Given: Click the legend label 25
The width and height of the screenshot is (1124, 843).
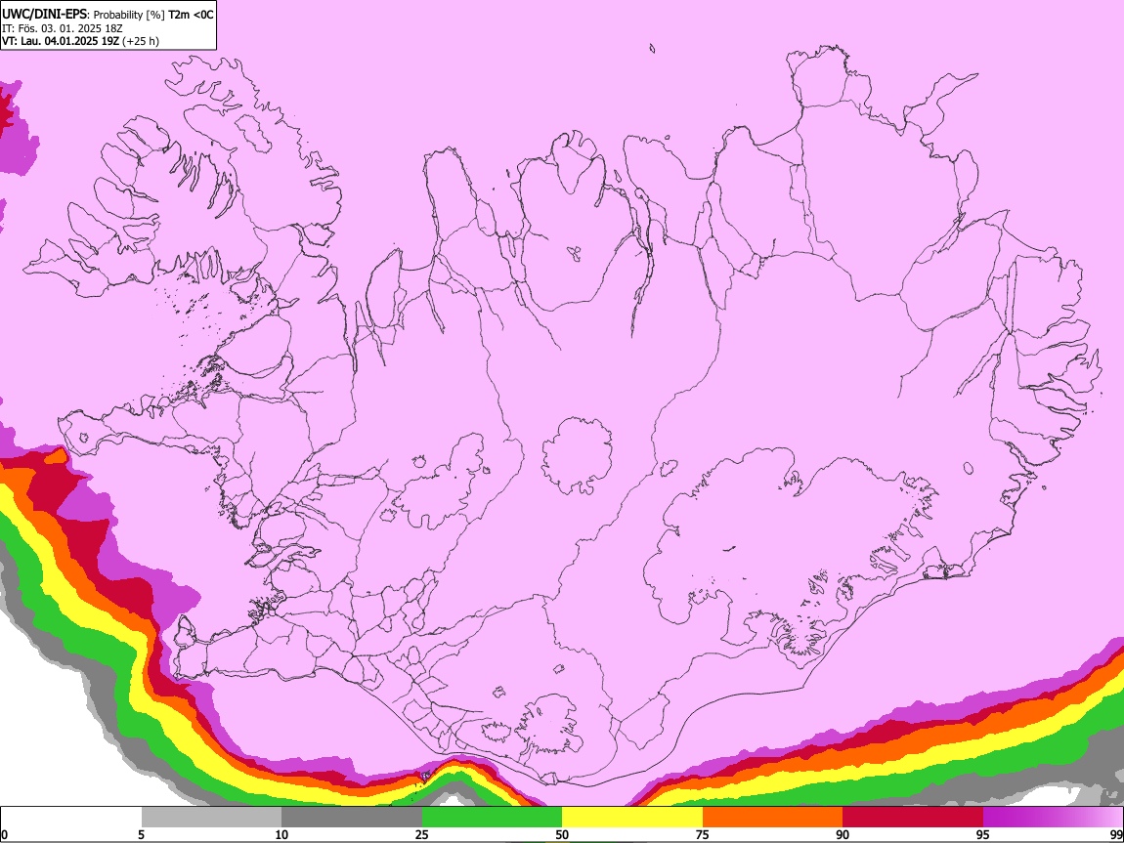Looking at the screenshot, I should tap(422, 834).
